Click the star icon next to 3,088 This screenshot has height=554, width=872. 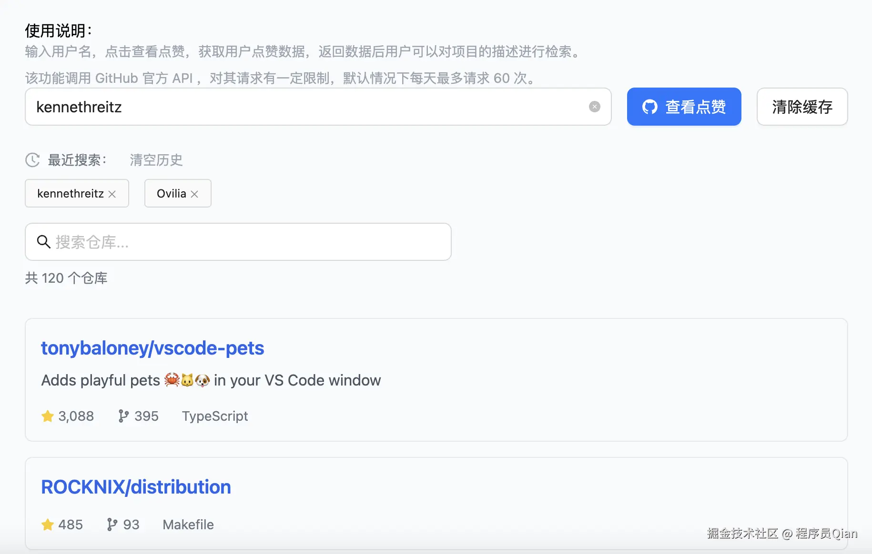tap(47, 416)
